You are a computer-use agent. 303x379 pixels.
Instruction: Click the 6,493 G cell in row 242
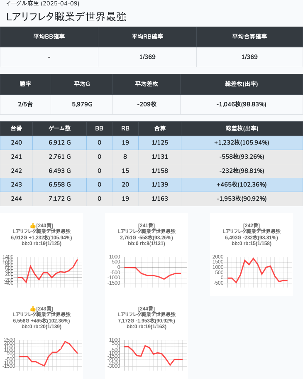59,171
